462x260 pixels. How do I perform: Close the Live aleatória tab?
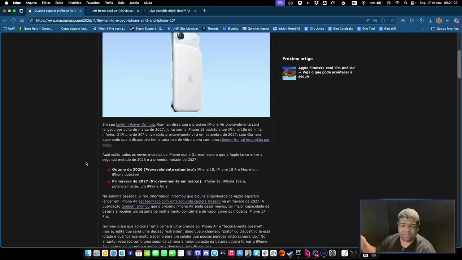196,11
